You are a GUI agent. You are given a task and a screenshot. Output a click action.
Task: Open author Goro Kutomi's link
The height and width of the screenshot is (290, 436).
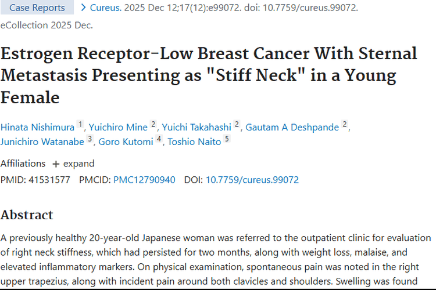[x=125, y=142]
